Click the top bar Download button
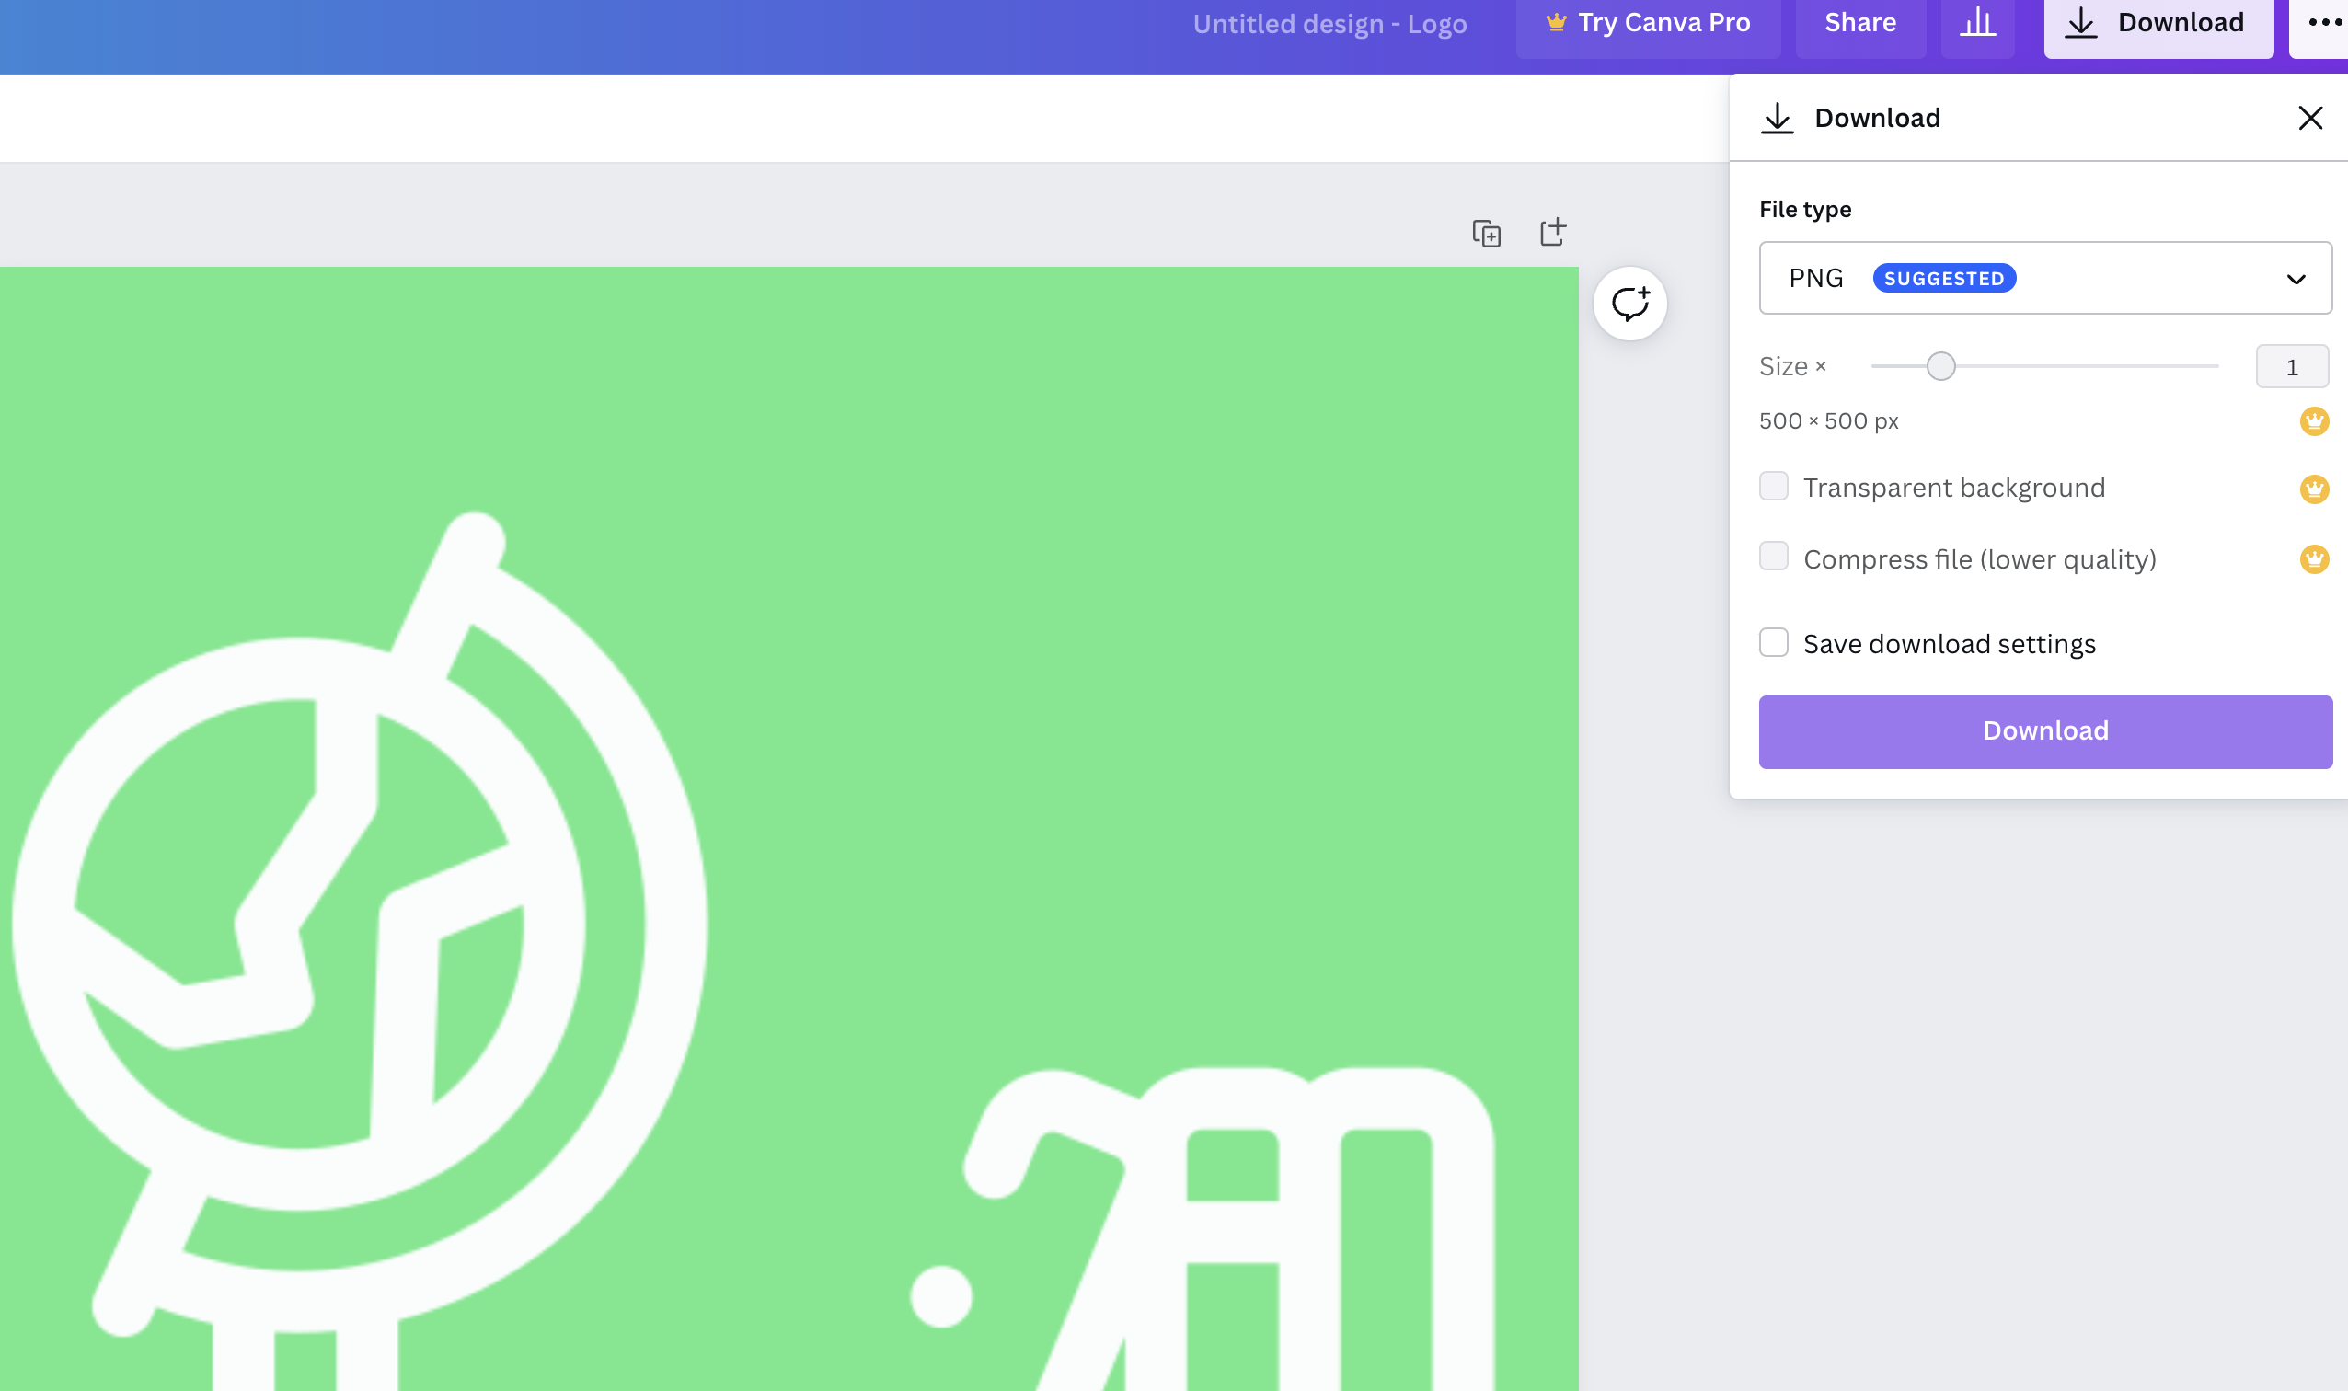This screenshot has width=2348, height=1391. pyautogui.click(x=2158, y=23)
